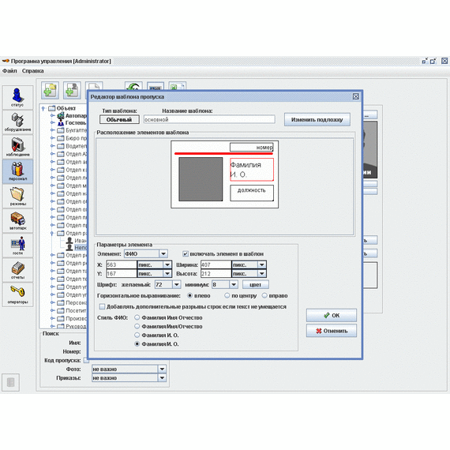Expand the Фото filter dropdown
This screenshot has width=450, height=450.
click(162, 369)
